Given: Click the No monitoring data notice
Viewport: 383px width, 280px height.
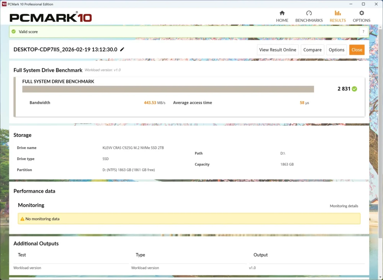Looking at the screenshot, I should coord(189,219).
